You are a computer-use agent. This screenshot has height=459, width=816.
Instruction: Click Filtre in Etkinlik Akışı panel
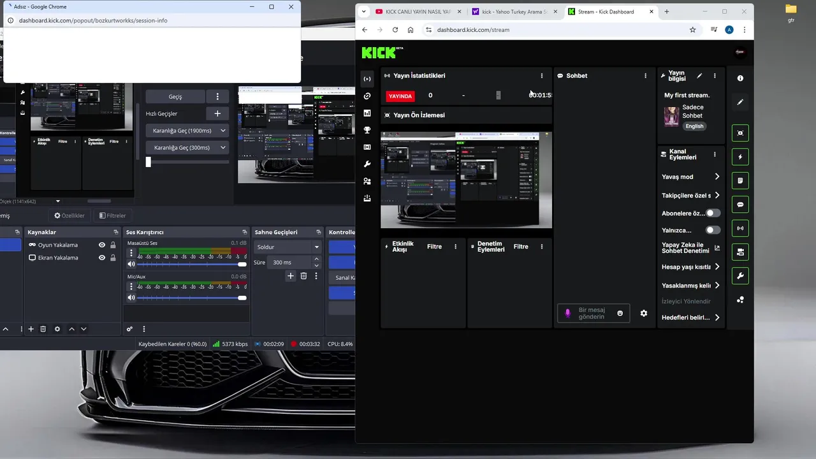[434, 247]
